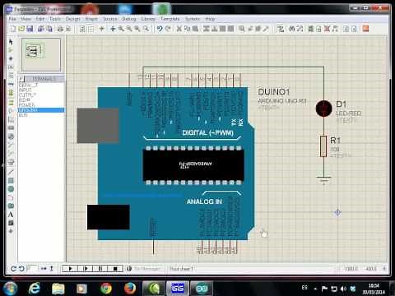Open an existing design file
Image resolution: width=395 pixels, height=296 pixels.
coord(21,29)
